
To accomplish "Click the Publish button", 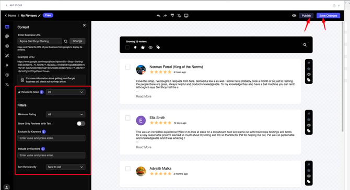I will coord(306,16).
